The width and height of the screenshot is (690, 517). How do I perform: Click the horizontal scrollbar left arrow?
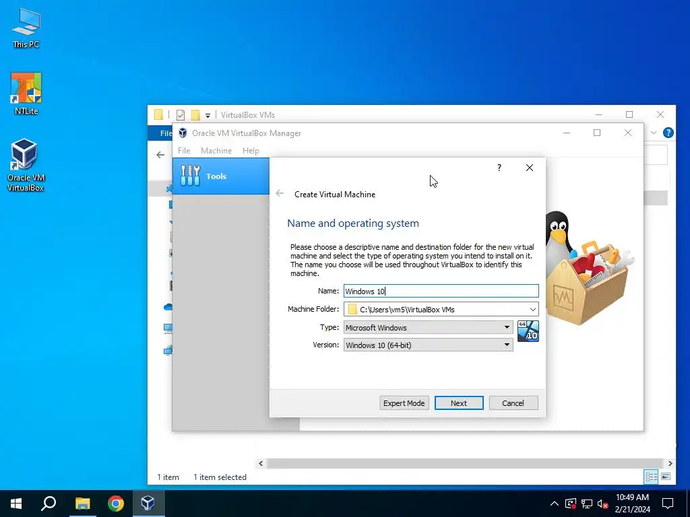point(261,463)
